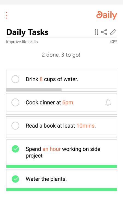This screenshot has width=123, height=220.
Task: Click the water cups progress bar
Action: click(x=61, y=90)
